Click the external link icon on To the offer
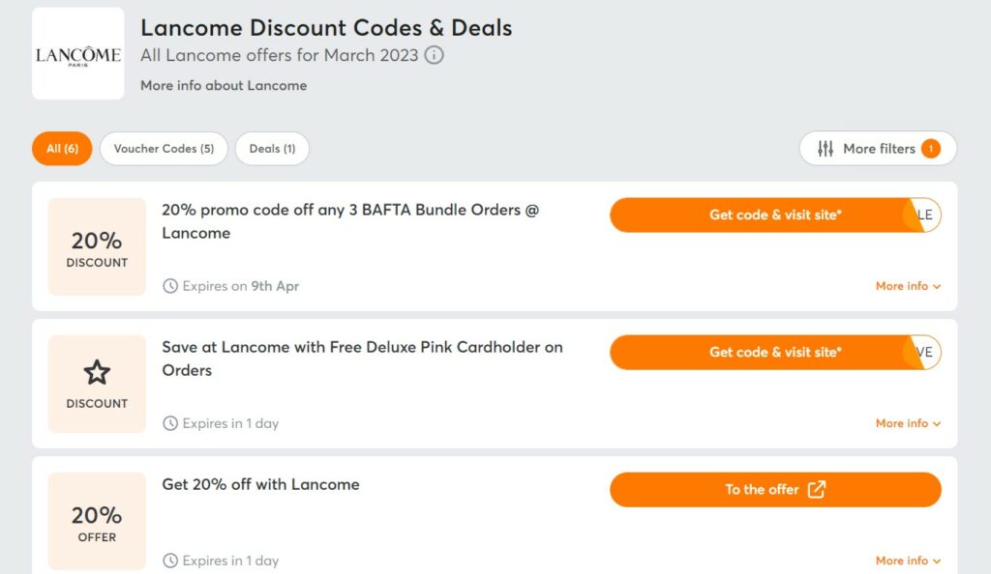This screenshot has height=574, width=991. (817, 489)
